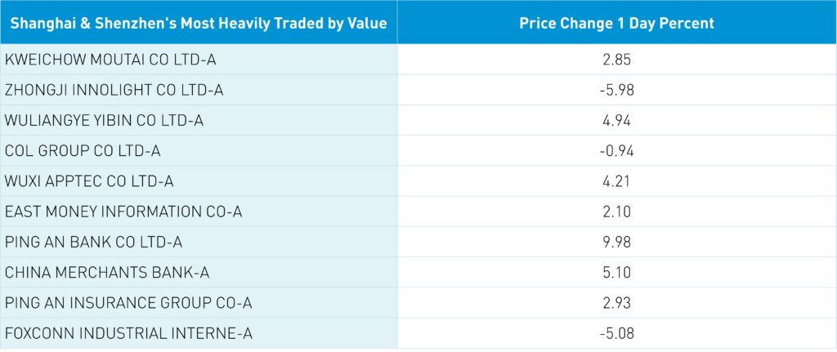Click on WULIANGYE YIBIN CO LTD-A
This screenshot has height=352, width=837.
(x=104, y=121)
